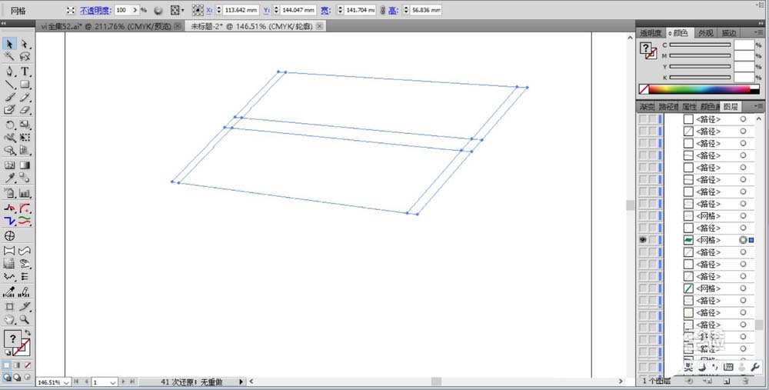Collapse the toolbox with the double arrow
The width and height of the screenshot is (769, 390).
pyautogui.click(x=3, y=24)
